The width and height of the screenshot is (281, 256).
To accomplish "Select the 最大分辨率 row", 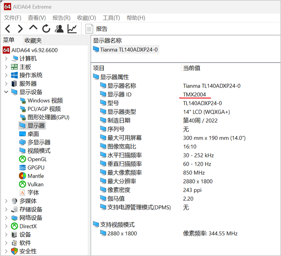I will pyautogui.click(x=186, y=181).
